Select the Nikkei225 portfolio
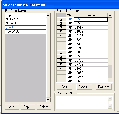 coord(26,19)
